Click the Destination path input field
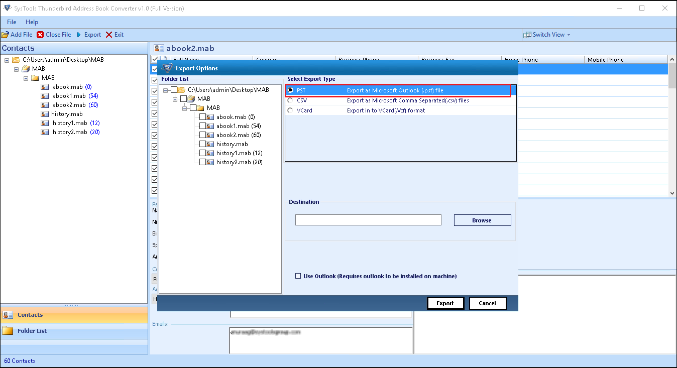Image resolution: width=677 pixels, height=368 pixels. pos(368,220)
